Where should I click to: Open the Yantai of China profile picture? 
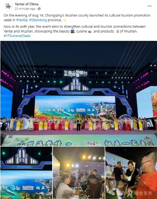(x=8, y=6)
